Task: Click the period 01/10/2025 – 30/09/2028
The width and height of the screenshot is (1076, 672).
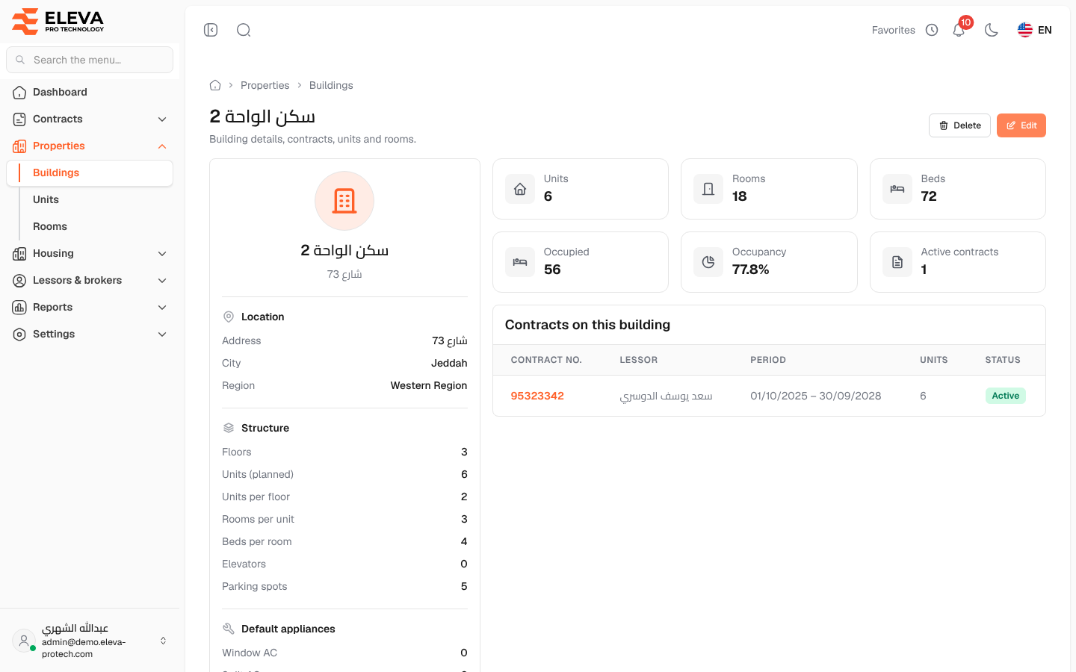Action: click(815, 396)
